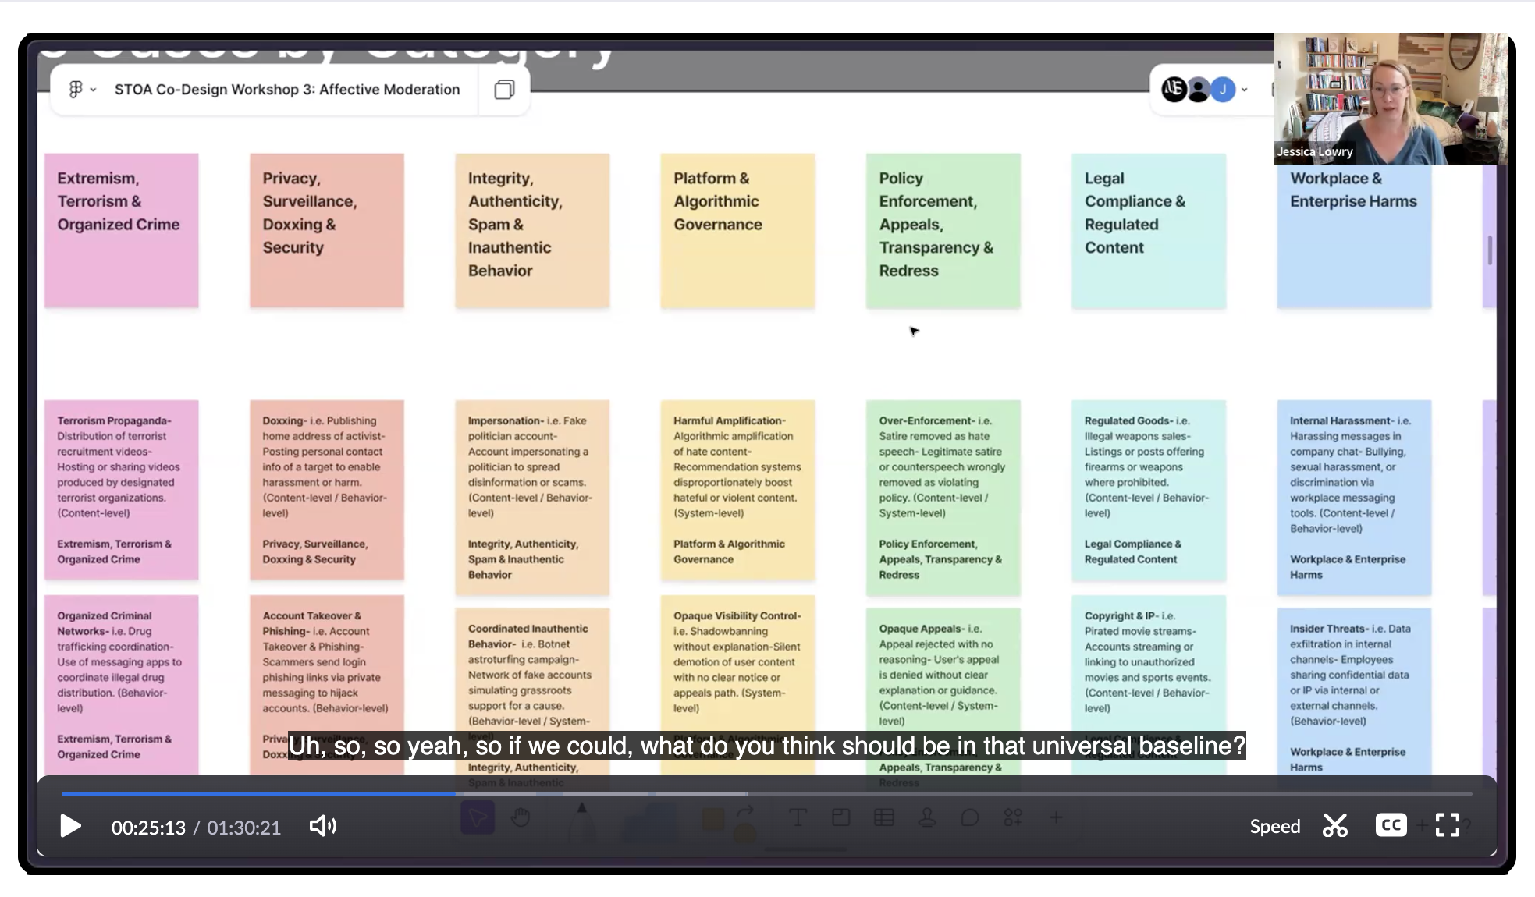Screen dimensions: 1535x897
Task: Click the 'Extremism, Terrorism & Organized Crime' header sticky
Action: point(121,230)
